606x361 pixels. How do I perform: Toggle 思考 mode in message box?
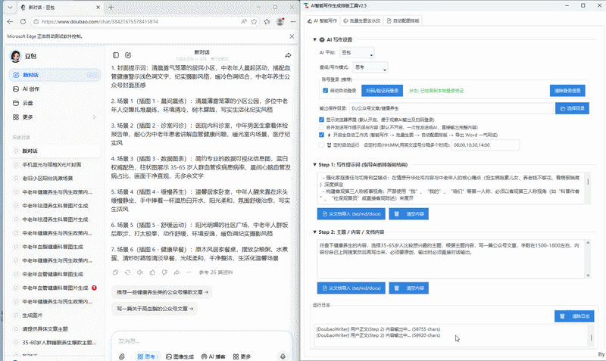point(147,356)
